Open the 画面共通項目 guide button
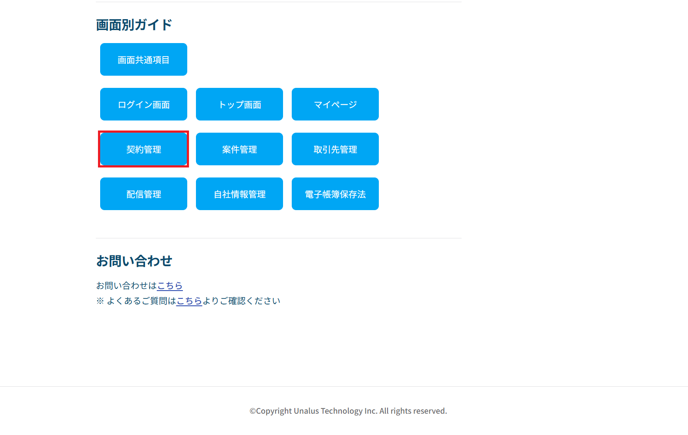 point(144,60)
